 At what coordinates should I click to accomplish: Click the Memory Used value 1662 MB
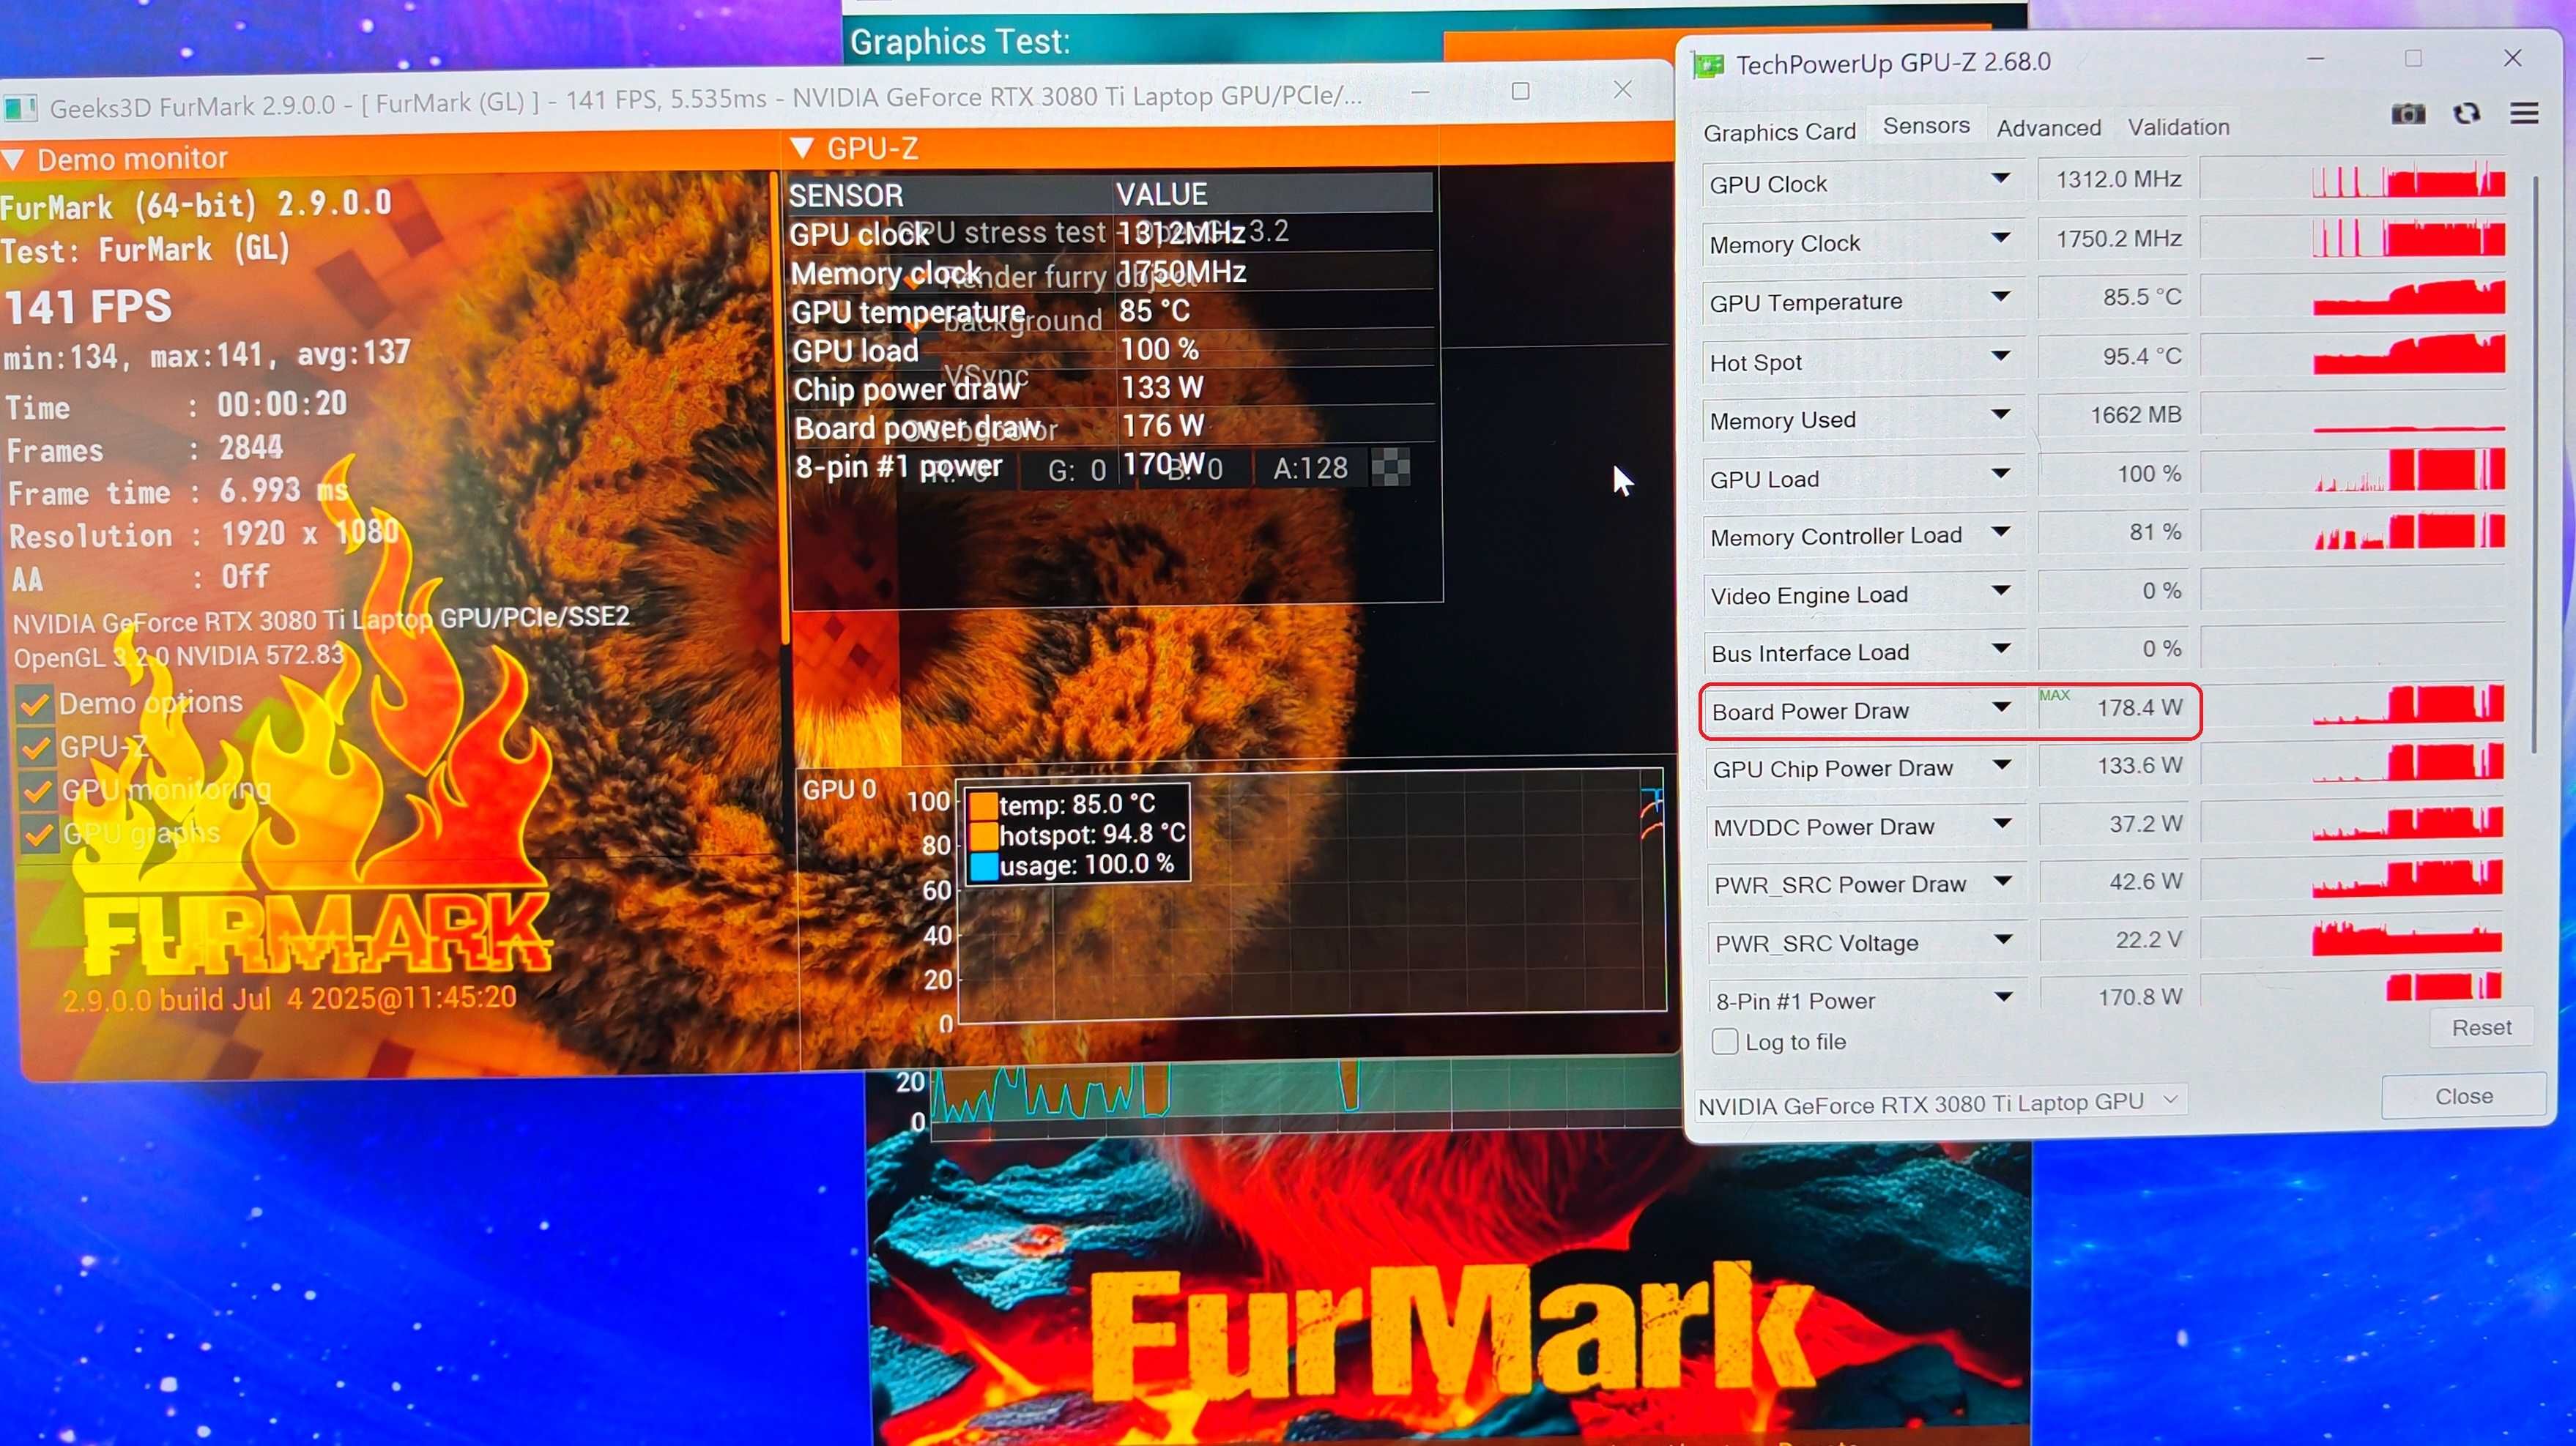(2112, 414)
